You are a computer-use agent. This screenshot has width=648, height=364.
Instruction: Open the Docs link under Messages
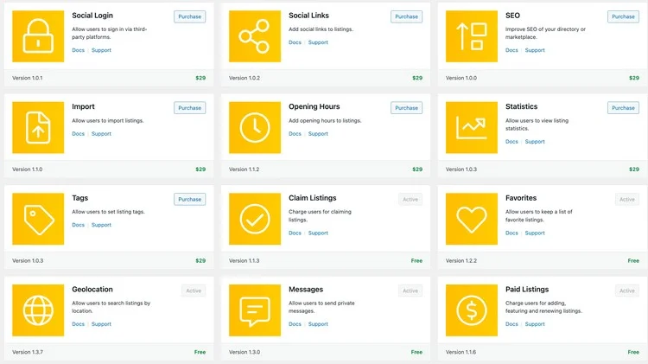[x=295, y=324]
